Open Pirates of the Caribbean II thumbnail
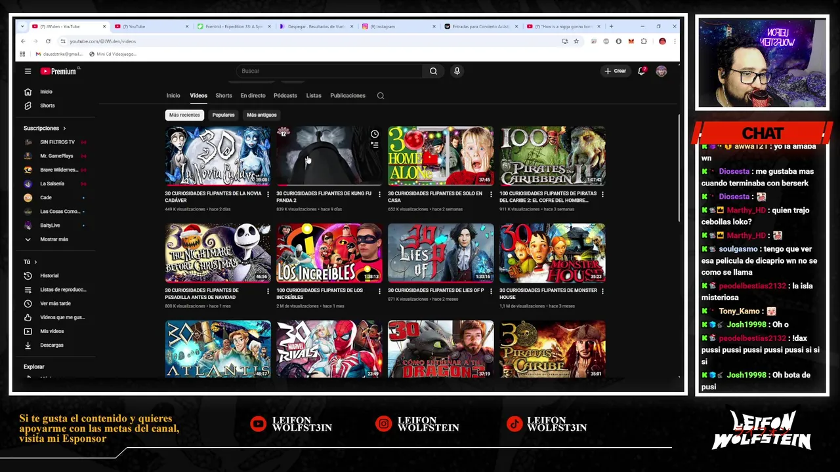The image size is (840, 472). click(x=553, y=156)
